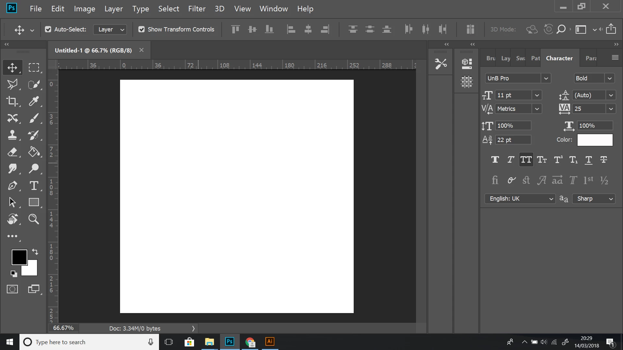Click the Underline text style button
623x350 pixels.
point(588,160)
